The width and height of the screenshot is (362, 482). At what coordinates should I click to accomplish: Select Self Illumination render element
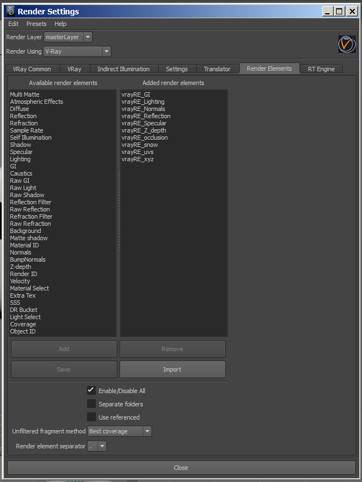[x=31, y=137]
